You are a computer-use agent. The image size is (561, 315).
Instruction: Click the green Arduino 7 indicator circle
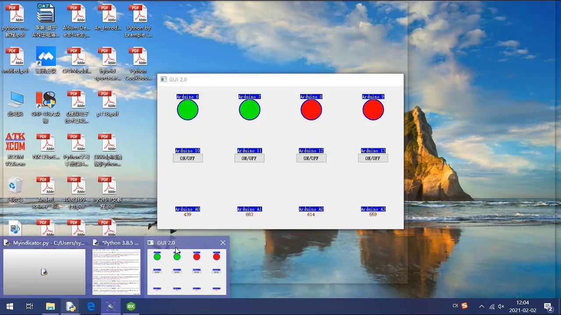tap(249, 110)
